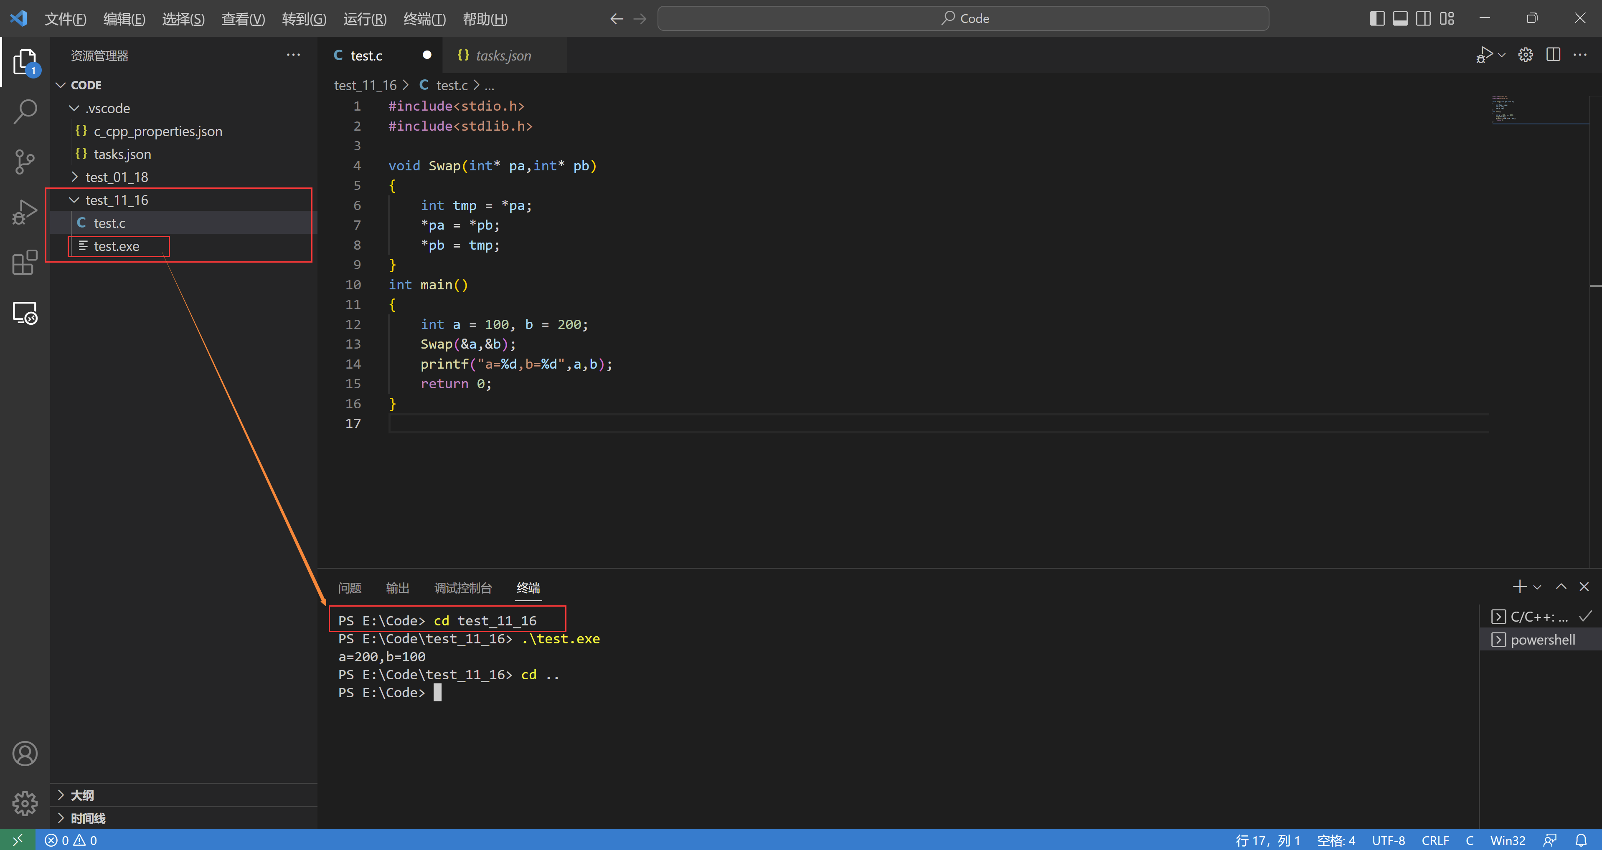Viewport: 1602px width, 850px height.
Task: Split the editor to the right
Action: (1553, 55)
